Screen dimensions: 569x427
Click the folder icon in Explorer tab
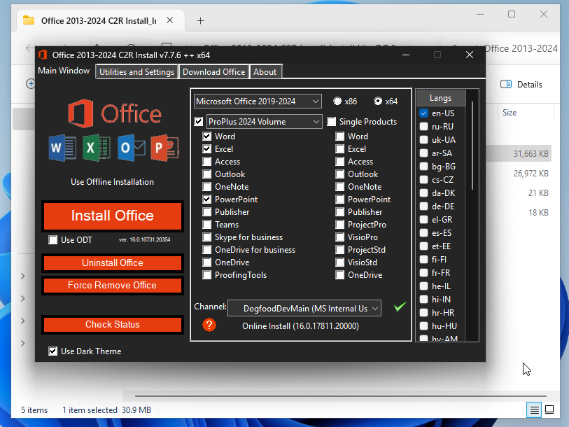pos(29,20)
